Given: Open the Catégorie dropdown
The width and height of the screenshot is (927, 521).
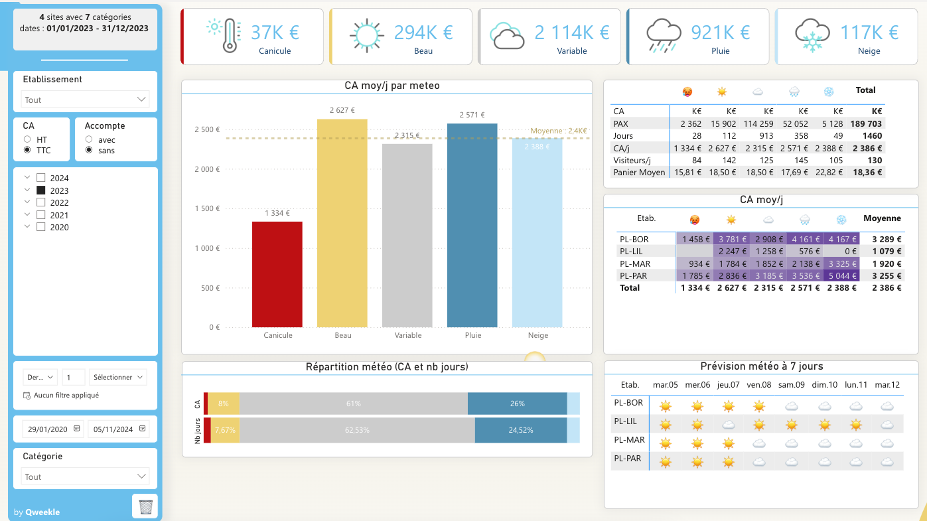Looking at the screenshot, I should (85, 477).
